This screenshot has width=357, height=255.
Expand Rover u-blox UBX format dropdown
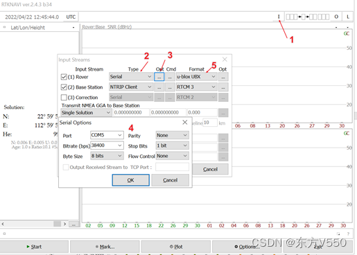[x=196, y=77]
